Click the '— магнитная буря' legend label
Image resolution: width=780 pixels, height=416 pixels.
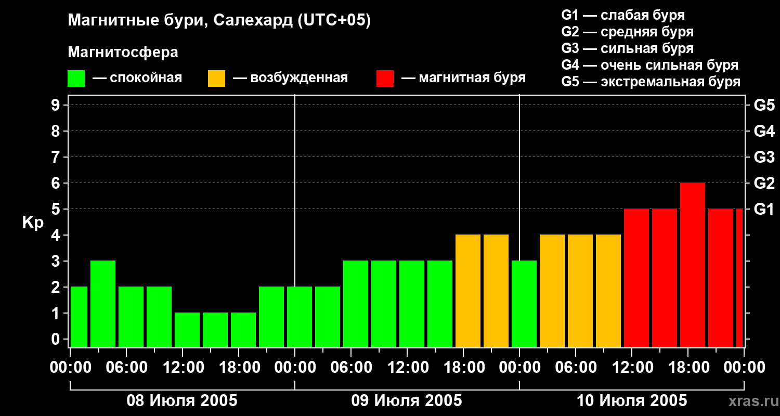[464, 78]
